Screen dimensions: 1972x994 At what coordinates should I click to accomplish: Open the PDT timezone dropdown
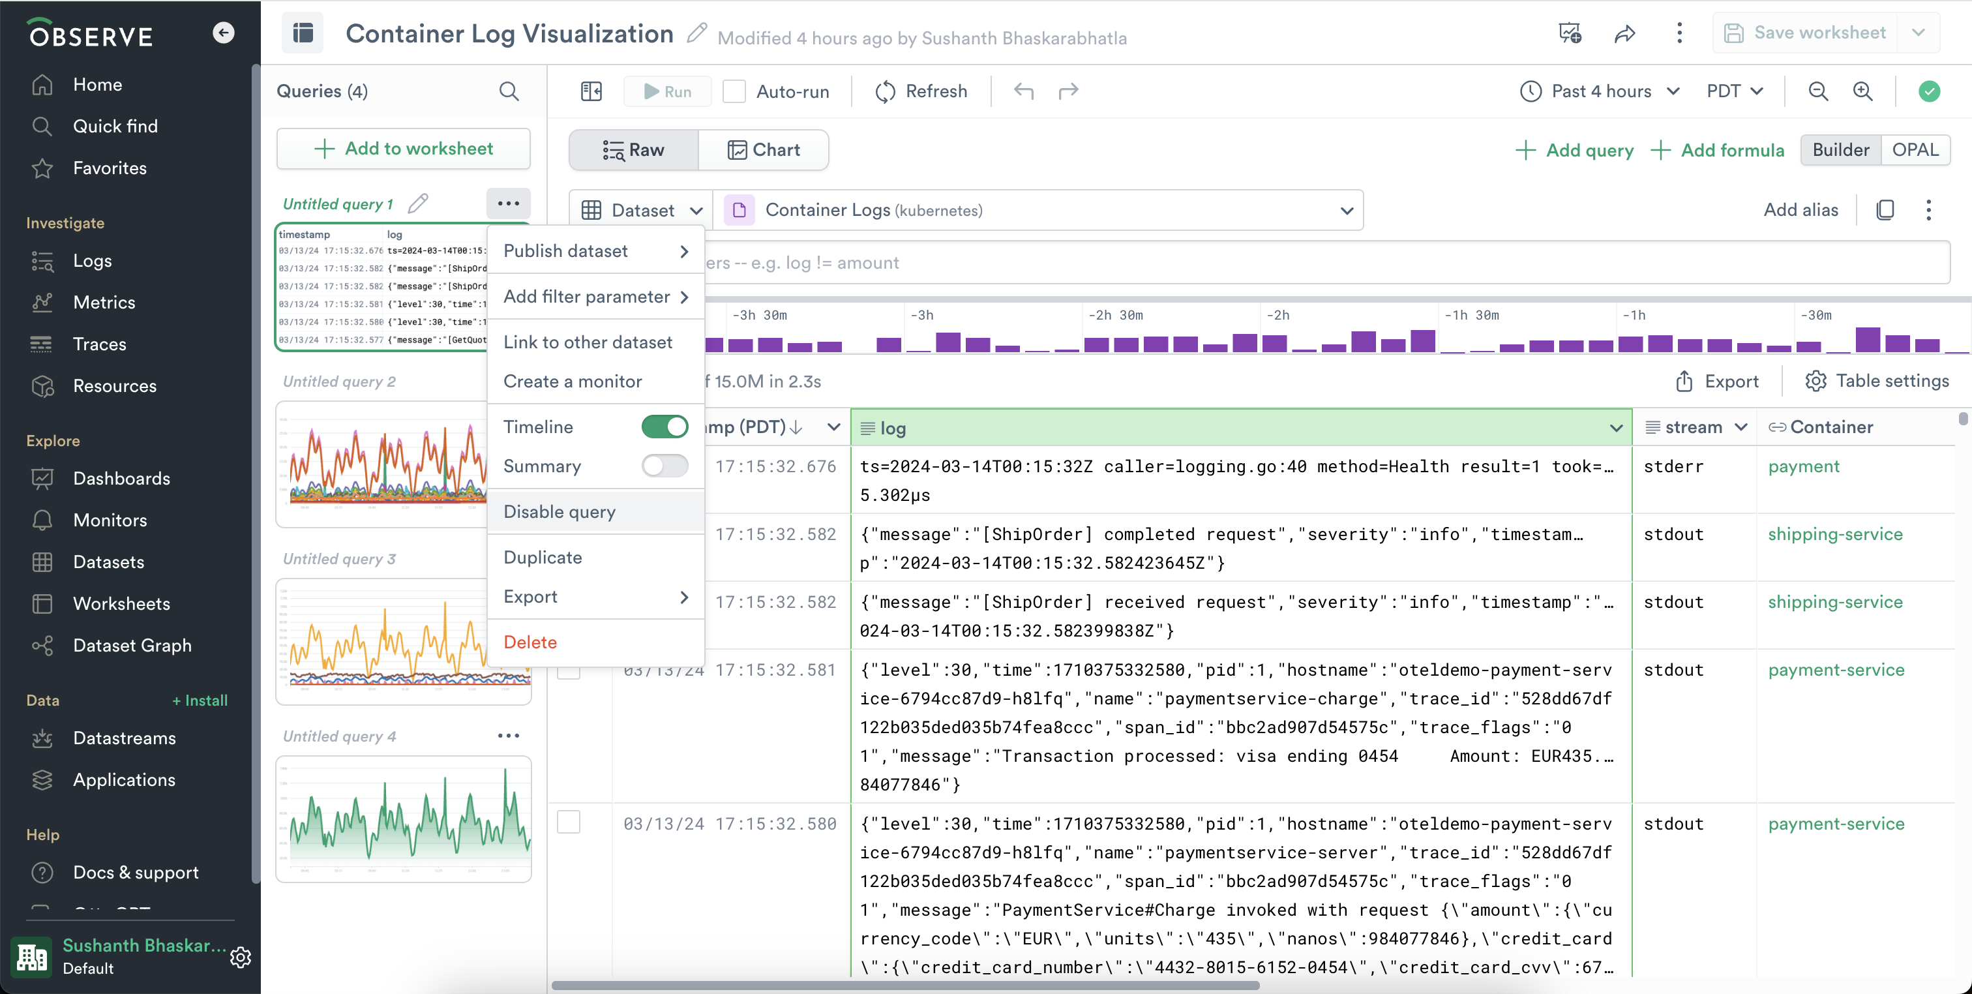(x=1735, y=91)
